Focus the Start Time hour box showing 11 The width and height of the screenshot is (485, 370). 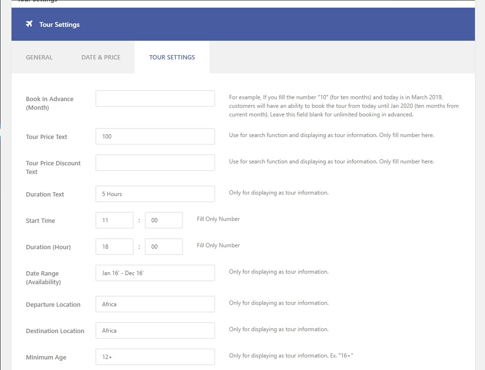click(x=115, y=220)
